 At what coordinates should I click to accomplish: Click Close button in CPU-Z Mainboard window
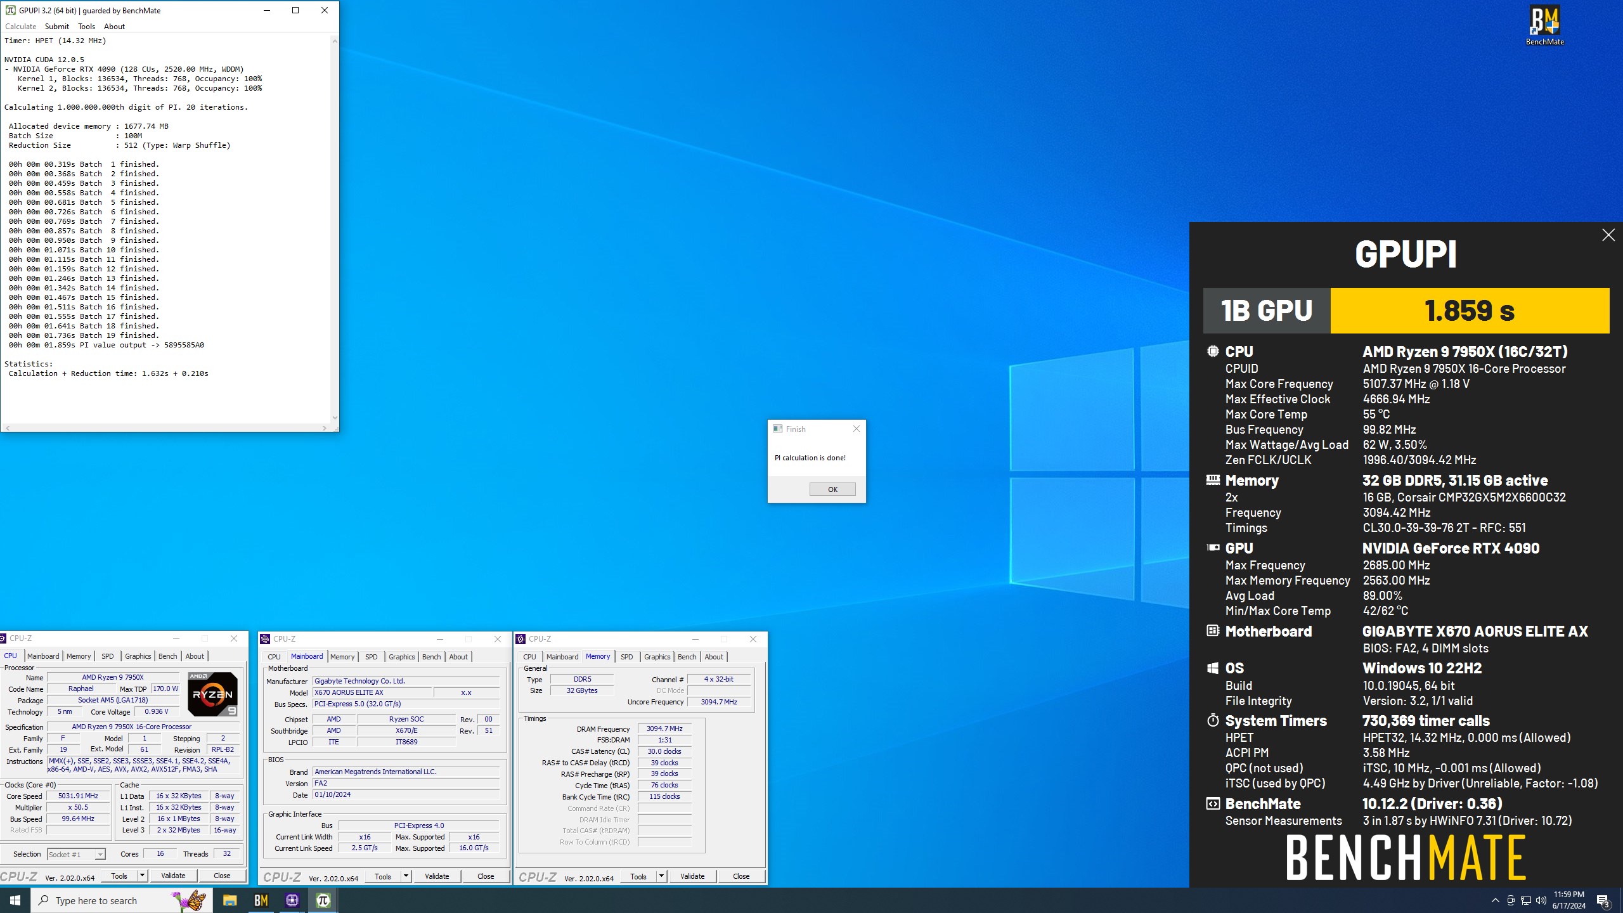click(486, 876)
